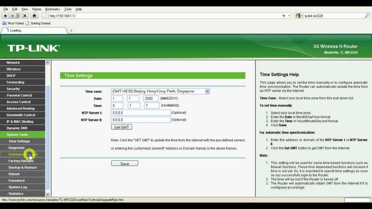Open the Dynamic DNS section
The height and width of the screenshot is (209, 372).
click(22, 128)
